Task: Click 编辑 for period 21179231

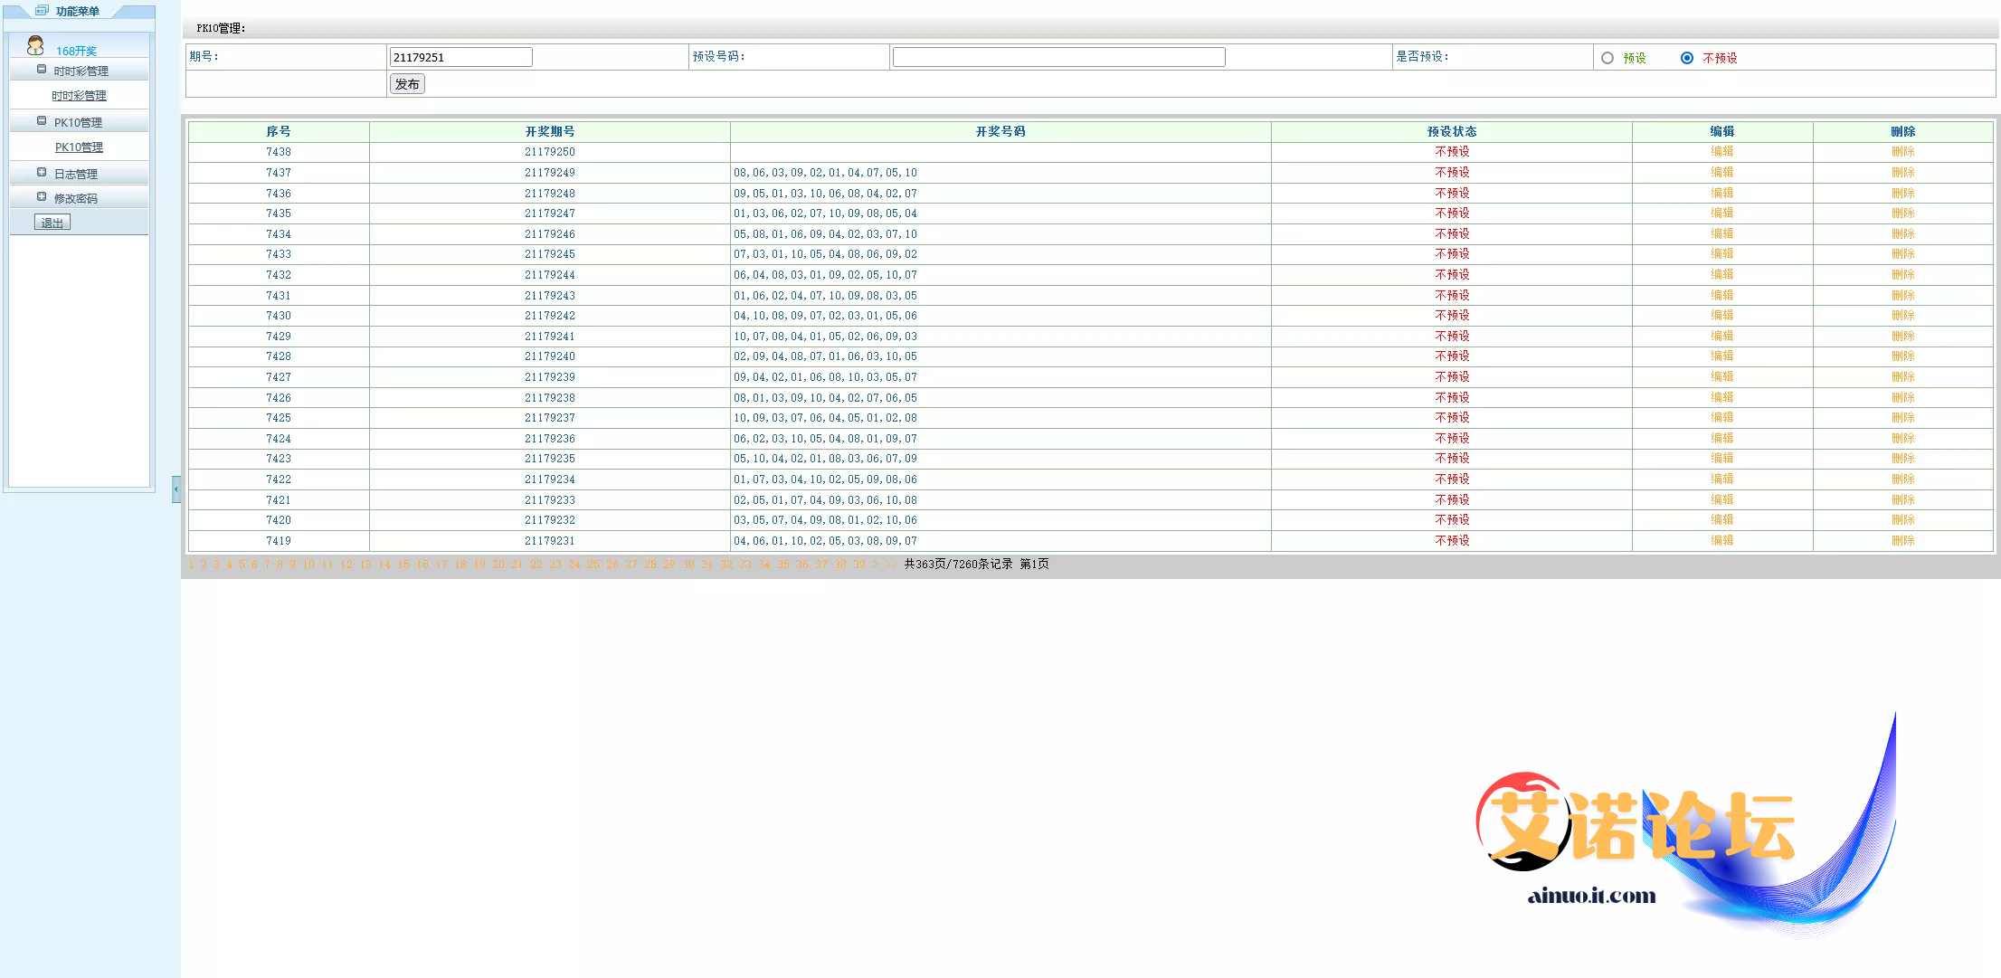Action: click(1722, 540)
